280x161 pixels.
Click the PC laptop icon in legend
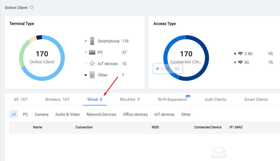(x=92, y=52)
